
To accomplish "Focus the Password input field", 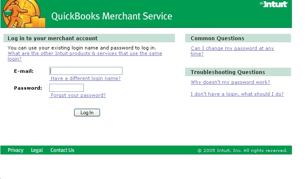I will (x=67, y=88).
